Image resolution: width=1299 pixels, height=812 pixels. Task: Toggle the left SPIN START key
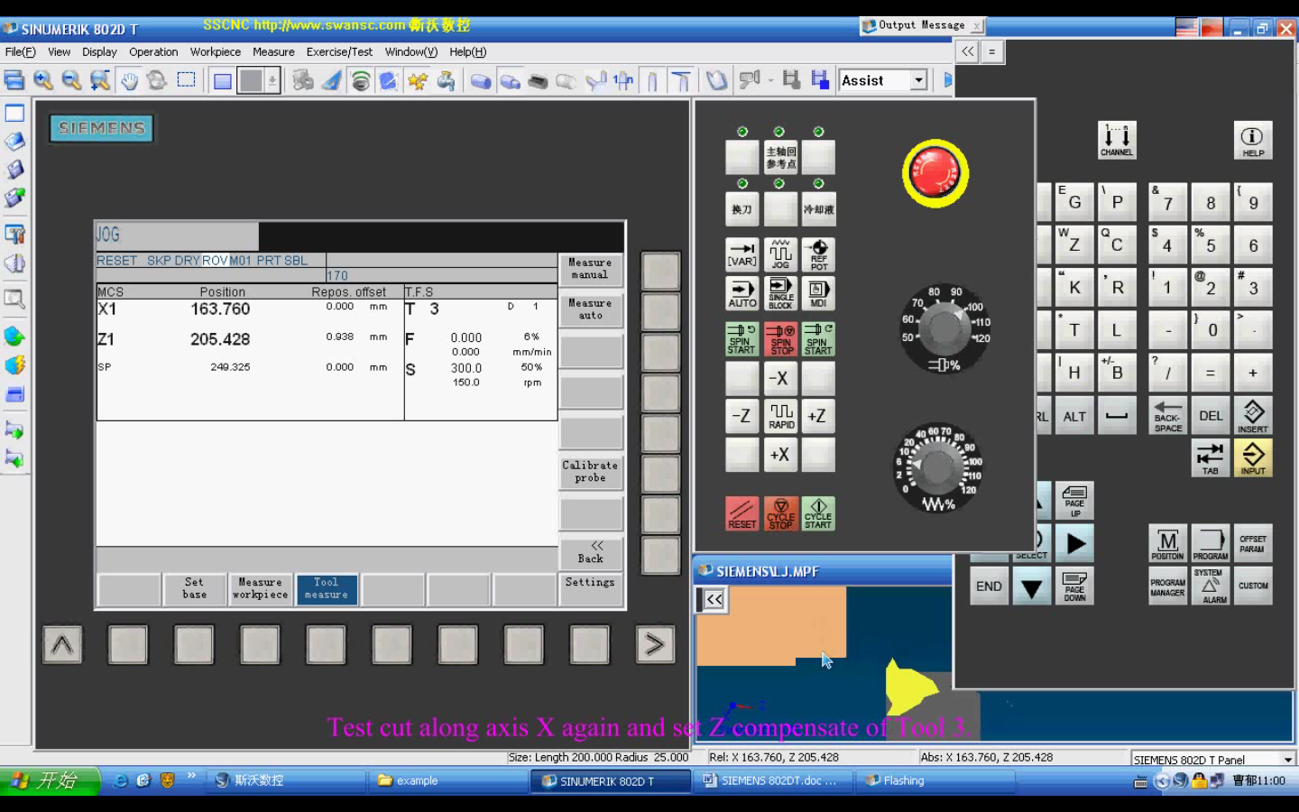(x=742, y=339)
